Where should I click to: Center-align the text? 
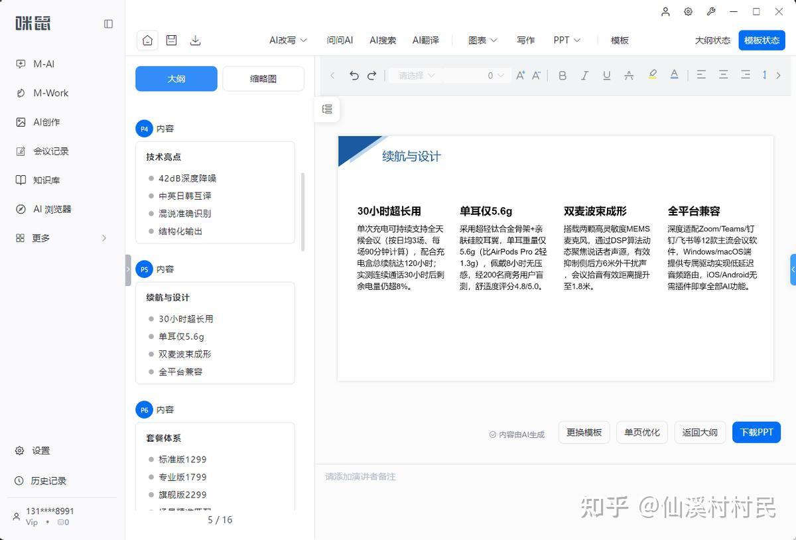pyautogui.click(x=724, y=75)
